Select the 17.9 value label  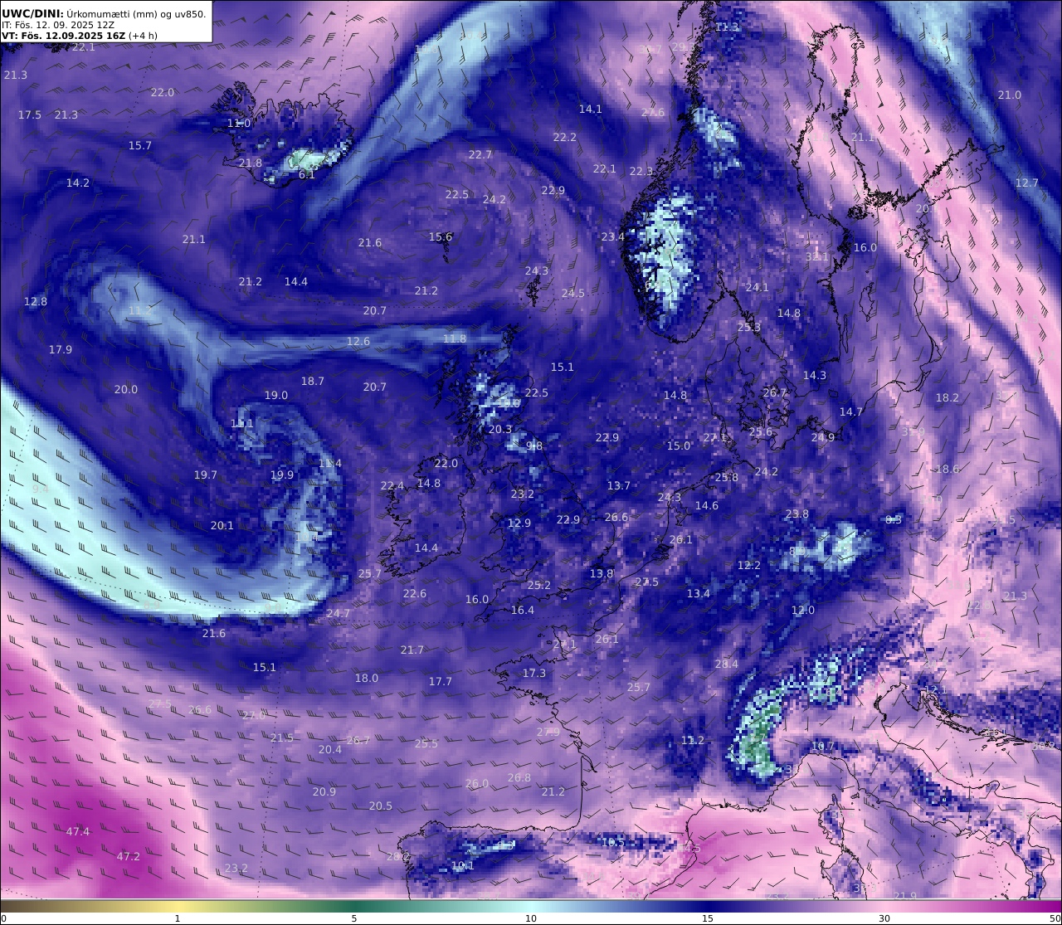[61, 349]
